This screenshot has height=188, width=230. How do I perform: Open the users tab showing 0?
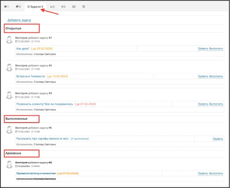click(x=52, y=6)
